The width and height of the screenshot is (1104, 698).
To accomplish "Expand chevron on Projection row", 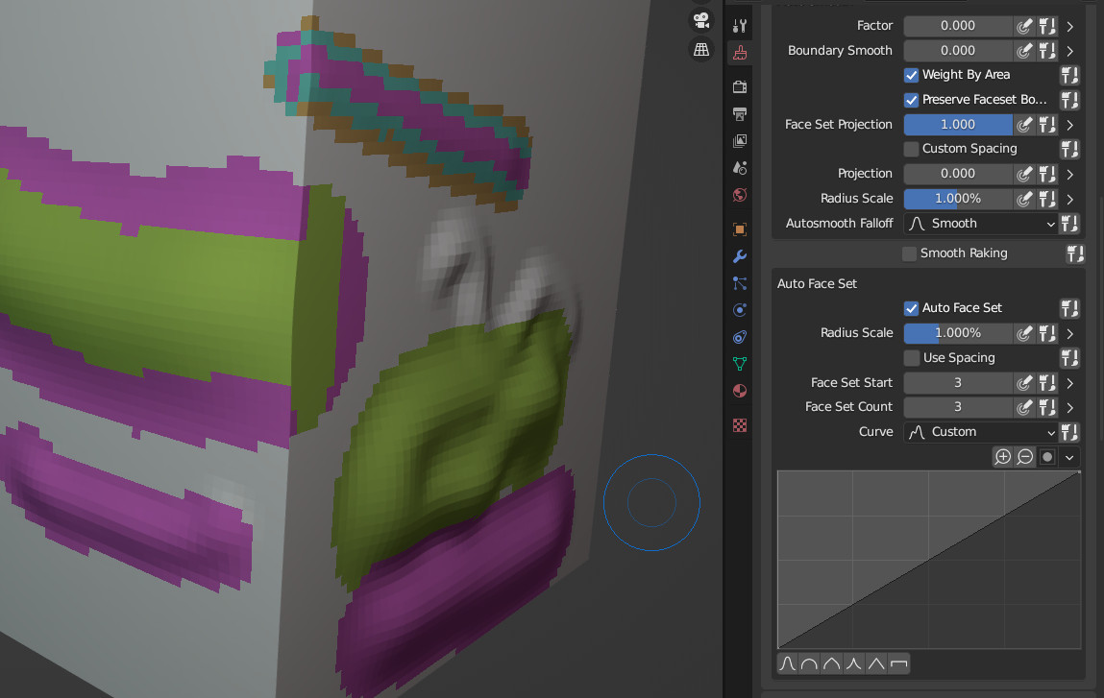I will click(1070, 174).
